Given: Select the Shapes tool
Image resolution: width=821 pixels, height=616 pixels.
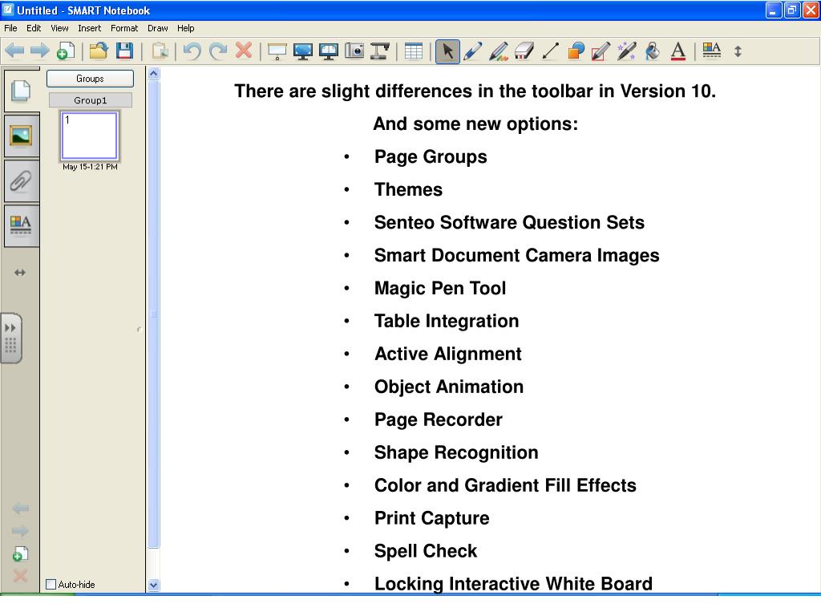Looking at the screenshot, I should [x=576, y=51].
